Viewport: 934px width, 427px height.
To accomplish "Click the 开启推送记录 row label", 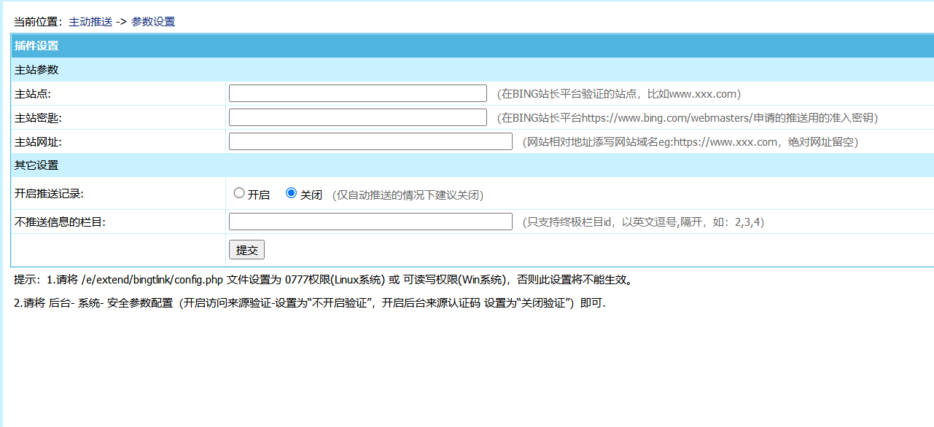I will pos(46,192).
